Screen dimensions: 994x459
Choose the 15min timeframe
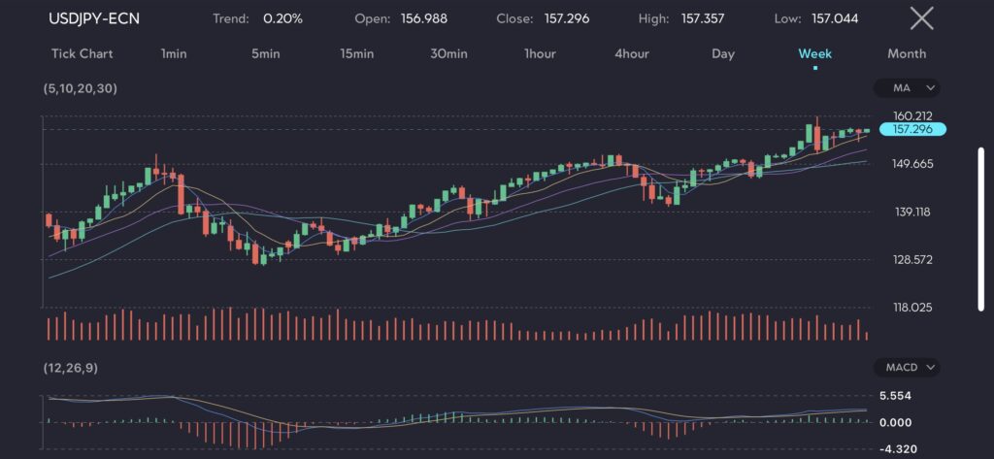pos(356,53)
